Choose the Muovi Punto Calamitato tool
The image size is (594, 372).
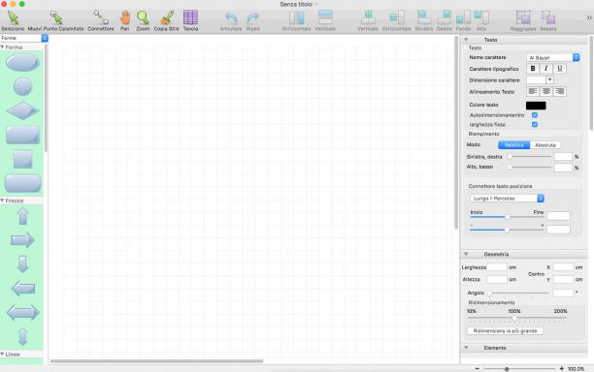(x=55, y=18)
